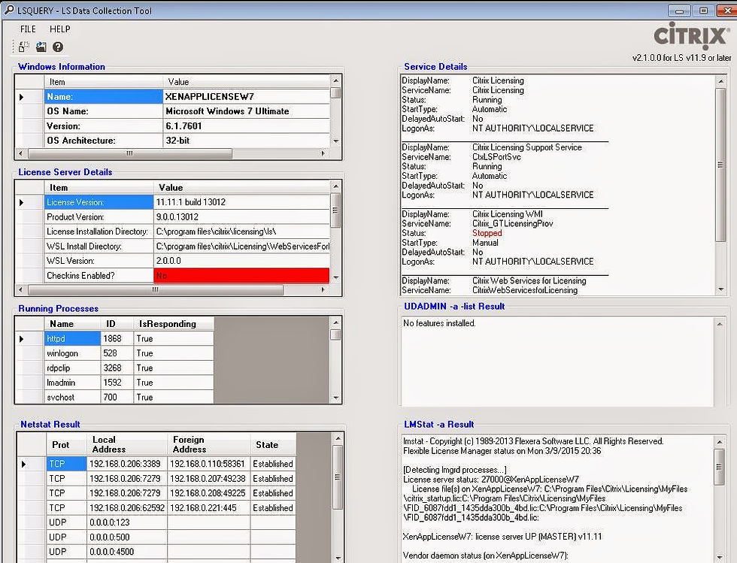The height and width of the screenshot is (563, 737).
Task: Click scroll right arrow under Windows Information grid
Action: point(324,153)
